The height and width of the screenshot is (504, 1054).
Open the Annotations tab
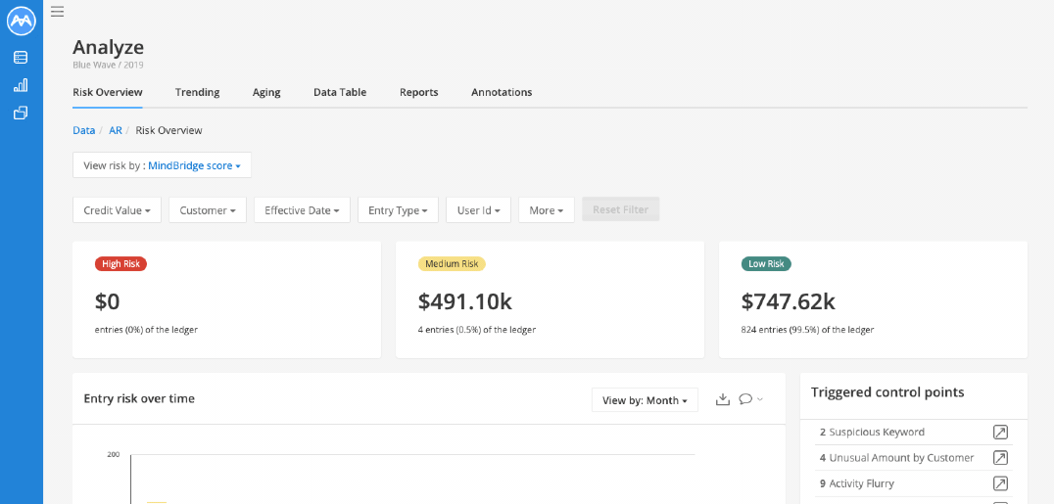(502, 92)
